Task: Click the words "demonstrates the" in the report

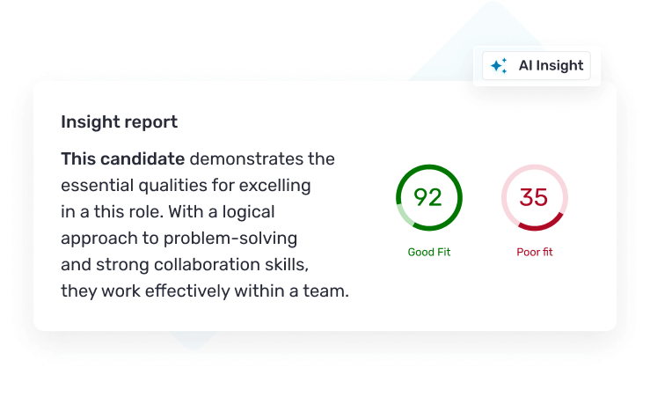Action: (x=262, y=159)
